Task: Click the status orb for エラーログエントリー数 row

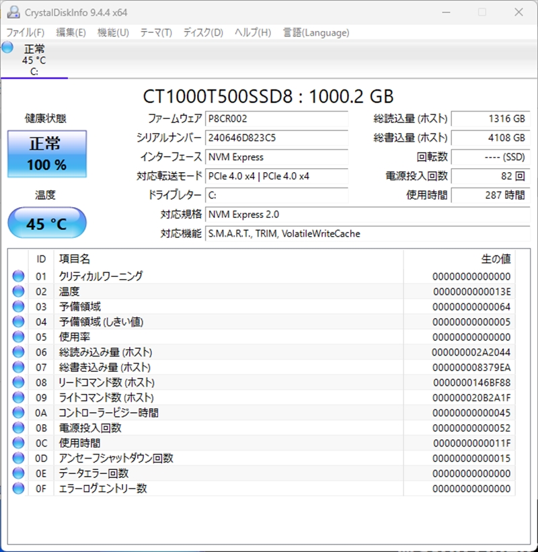Action: pos(18,488)
